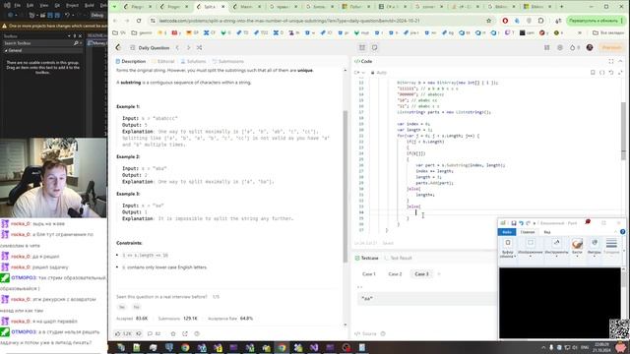Open the layout grid icon
Image resolution: width=630 pixels, height=354 pixels.
(547, 48)
